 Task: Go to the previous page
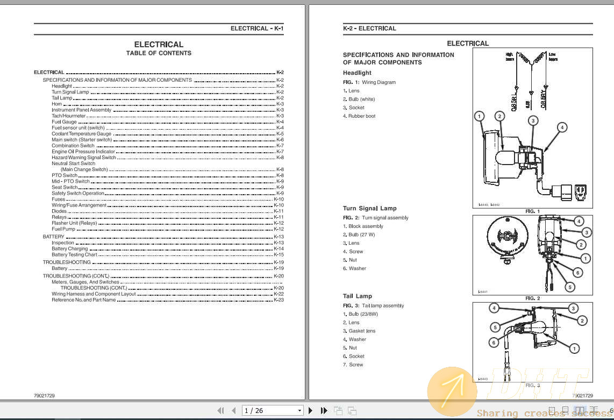pyautogui.click(x=233, y=411)
